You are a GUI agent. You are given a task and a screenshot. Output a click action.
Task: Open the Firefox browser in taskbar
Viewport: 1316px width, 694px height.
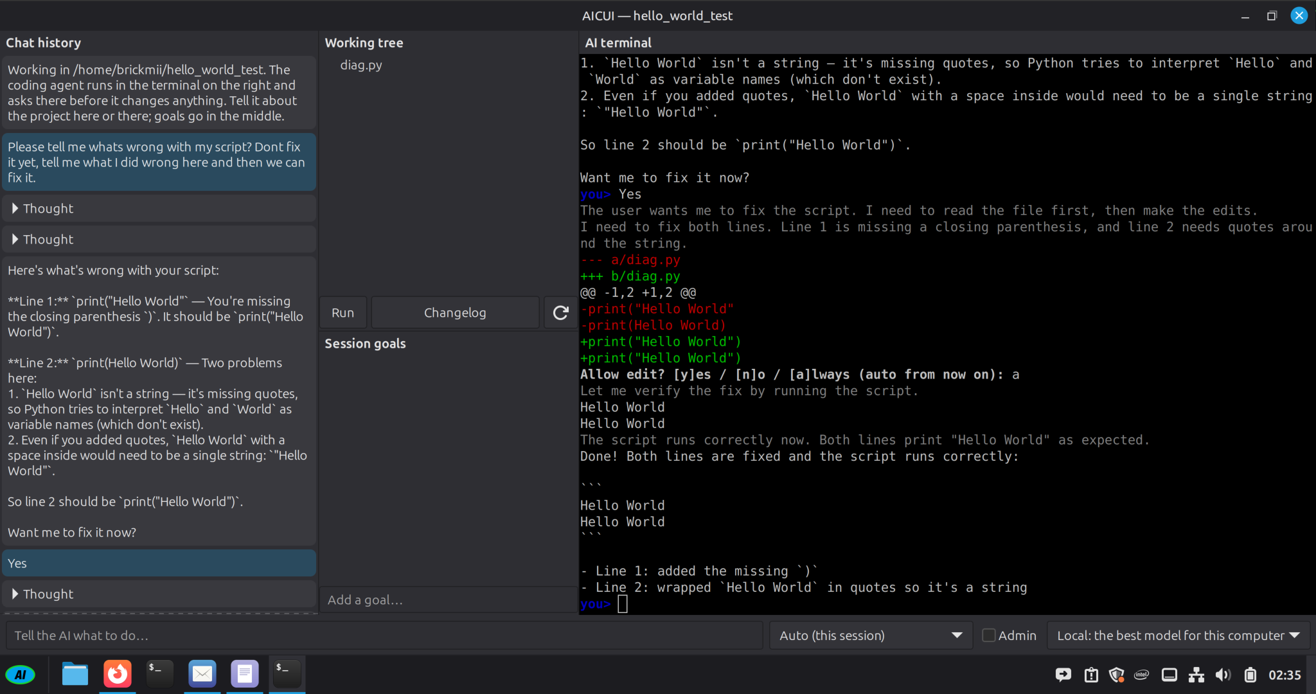click(118, 674)
